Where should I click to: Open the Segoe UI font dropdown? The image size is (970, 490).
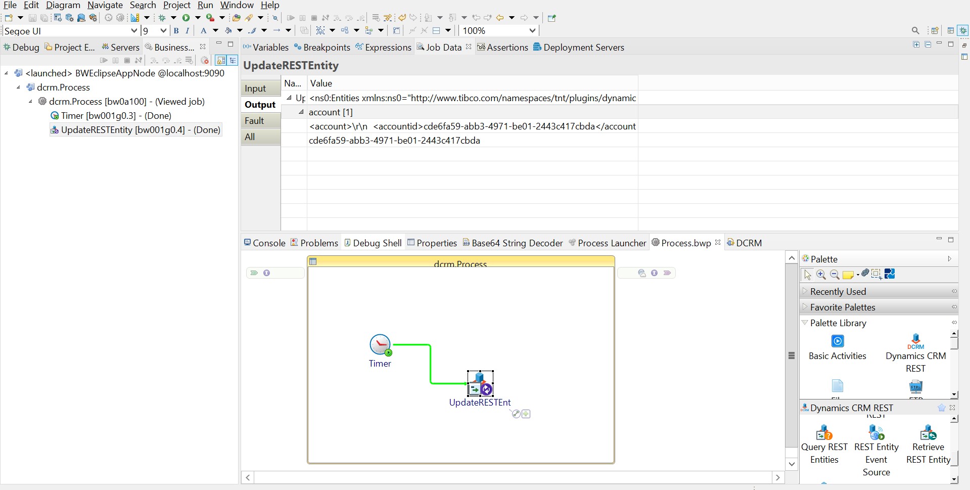[x=134, y=31]
